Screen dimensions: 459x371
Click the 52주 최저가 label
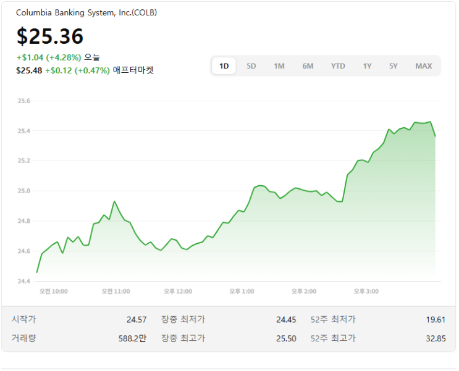[x=333, y=319]
